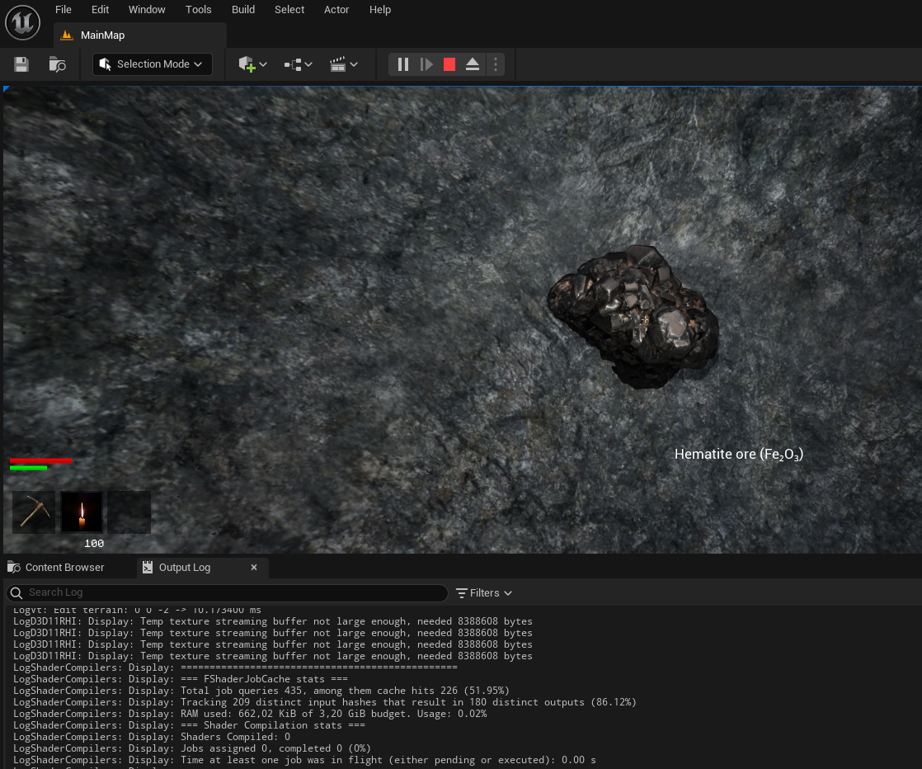The height and width of the screenshot is (769, 922).
Task: Click the frame skip button
Action: (426, 64)
